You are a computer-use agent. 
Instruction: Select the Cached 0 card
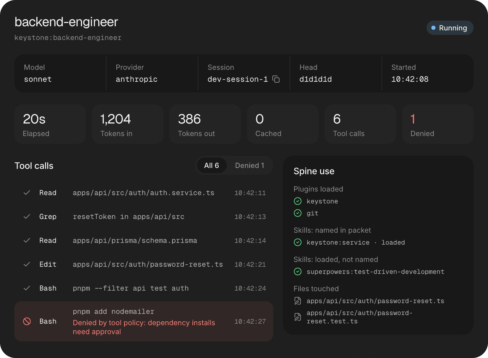pyautogui.click(x=283, y=124)
